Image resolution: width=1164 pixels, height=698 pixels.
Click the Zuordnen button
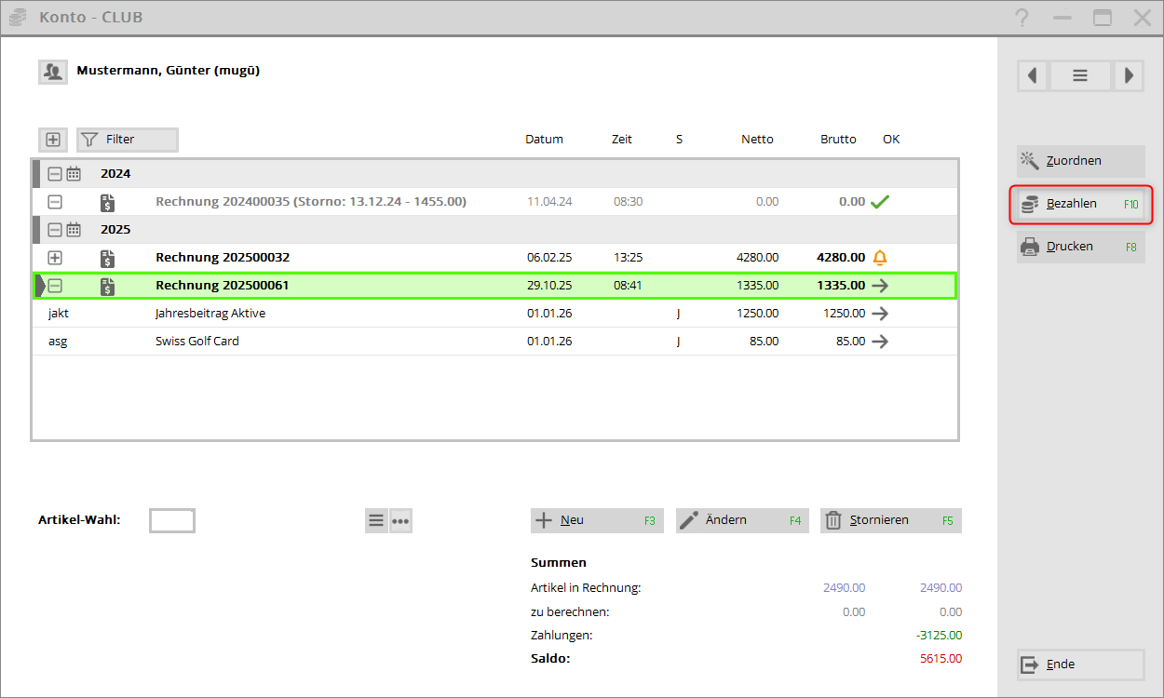(x=1080, y=161)
